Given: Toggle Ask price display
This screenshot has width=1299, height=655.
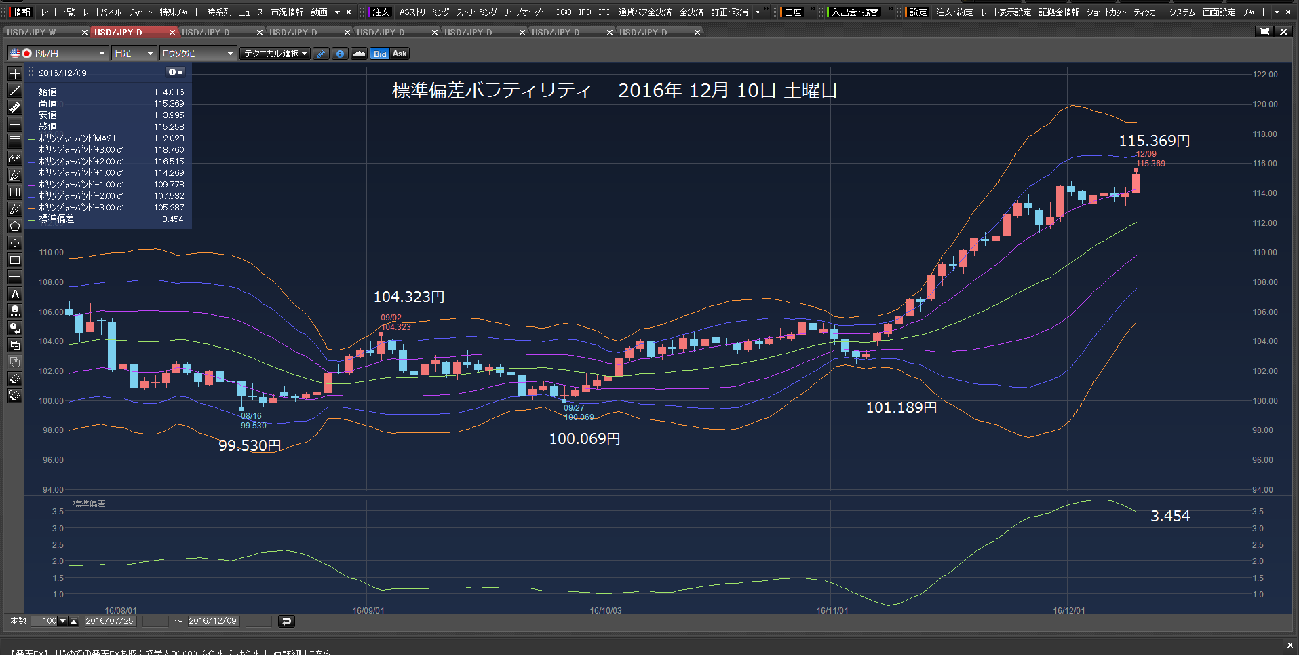Looking at the screenshot, I should [400, 54].
